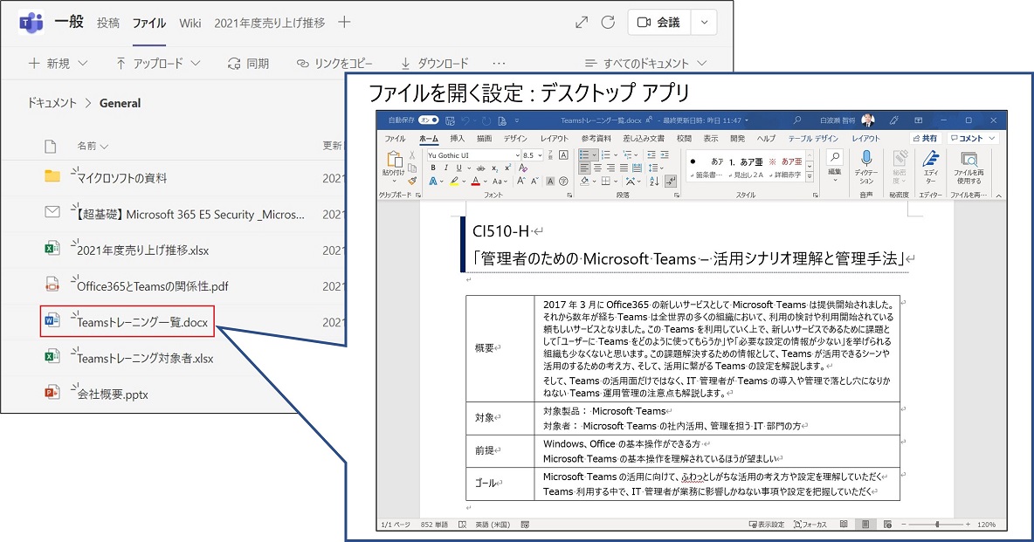This screenshot has width=1034, height=542.
Task: Click the Paste clipboard icon in Word
Action: pyautogui.click(x=395, y=160)
